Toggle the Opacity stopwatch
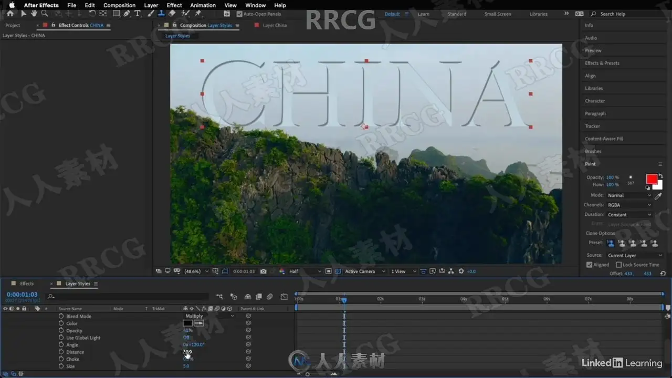The image size is (672, 378). pos(61,330)
